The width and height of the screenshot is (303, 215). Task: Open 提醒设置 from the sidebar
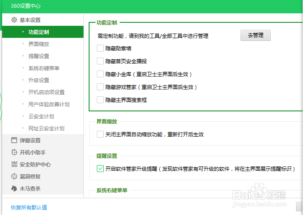39,56
